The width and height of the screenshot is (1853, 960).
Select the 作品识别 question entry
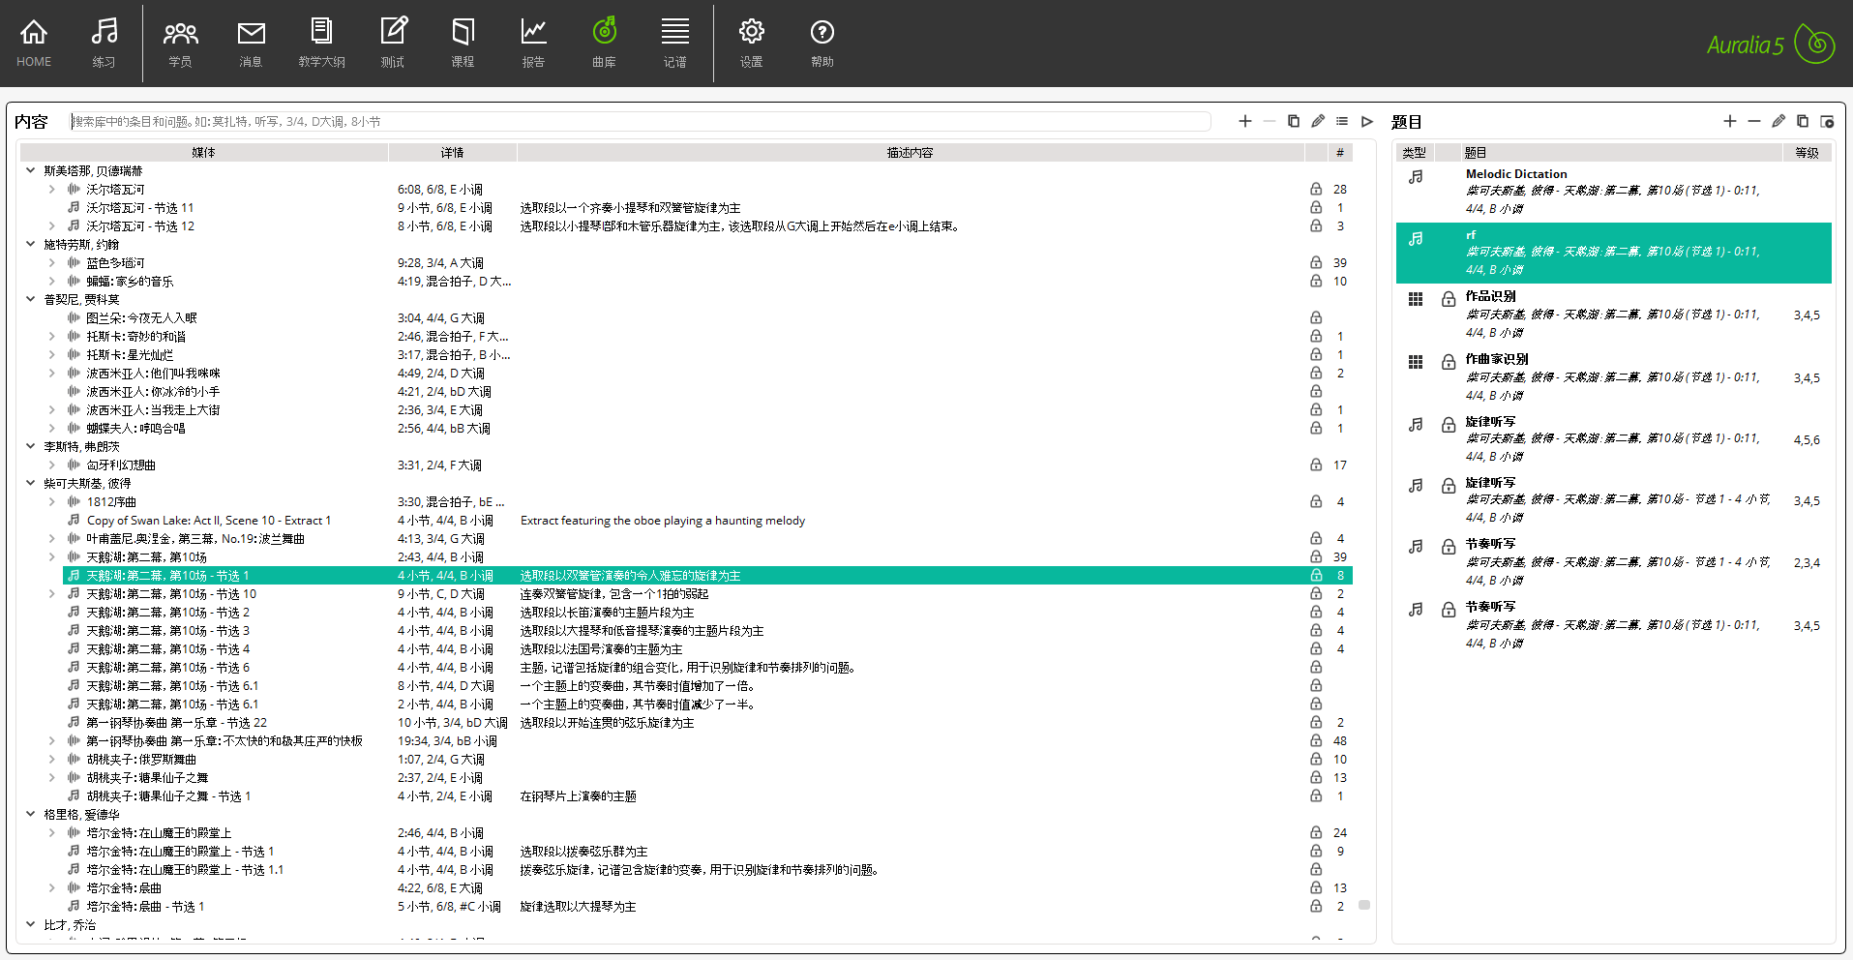pos(1614,315)
